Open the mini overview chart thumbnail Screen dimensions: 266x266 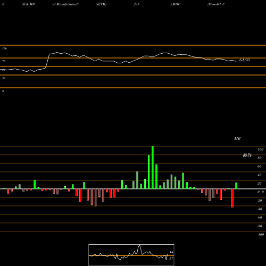coord(131,255)
